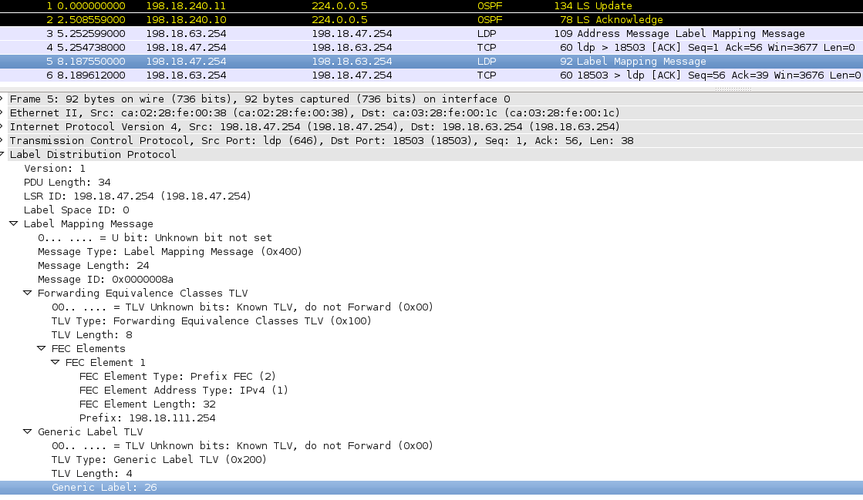Screen dimensions: 863x500
Task: Collapse the Generic Label TLV node
Action: (28, 432)
